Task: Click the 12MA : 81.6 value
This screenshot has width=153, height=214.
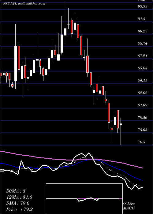Action: point(19,197)
